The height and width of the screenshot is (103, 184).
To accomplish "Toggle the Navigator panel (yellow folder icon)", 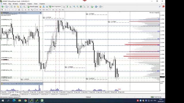I will (x=18, y=7).
